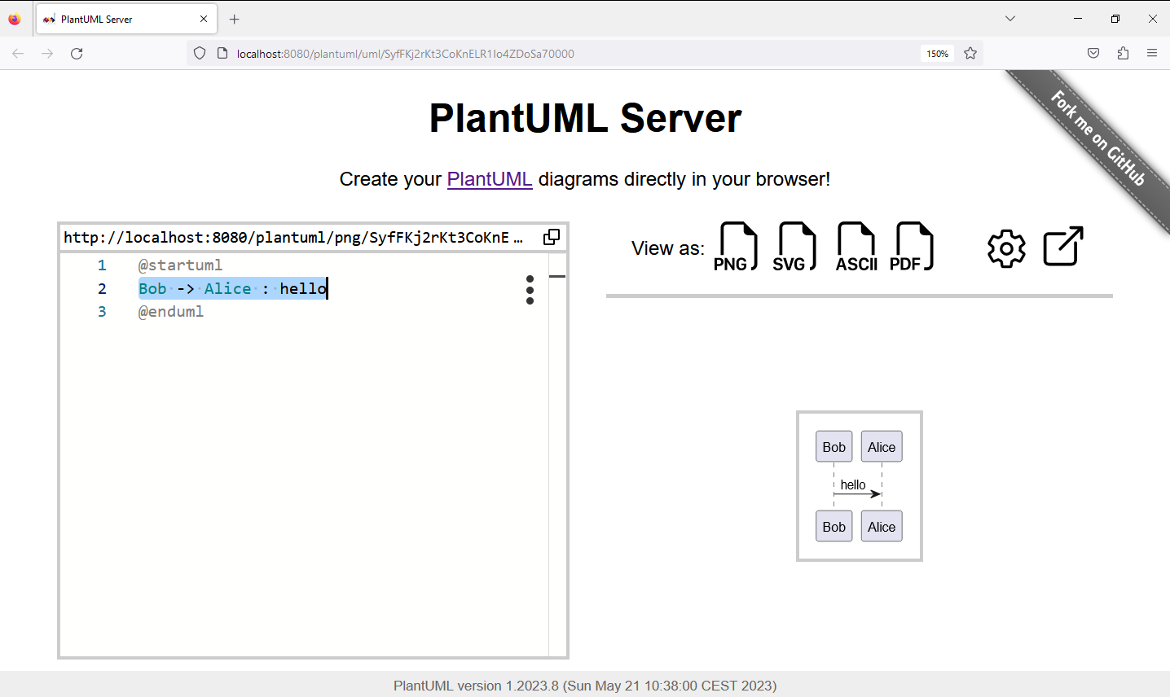The image size is (1170, 697).
Task: Save page to Pocket
Action: point(1093,54)
